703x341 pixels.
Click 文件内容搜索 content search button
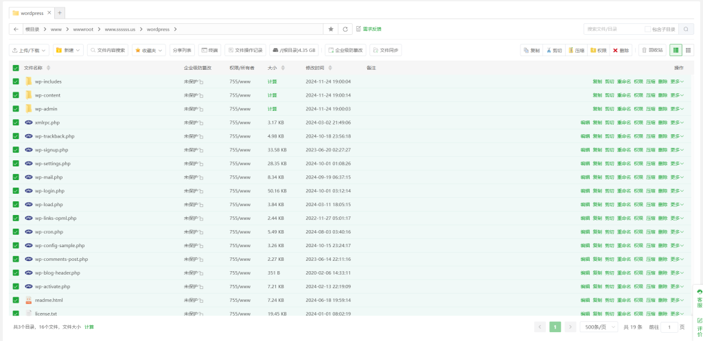point(108,51)
